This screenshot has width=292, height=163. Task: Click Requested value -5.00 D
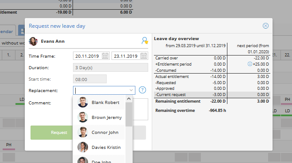click(219, 82)
